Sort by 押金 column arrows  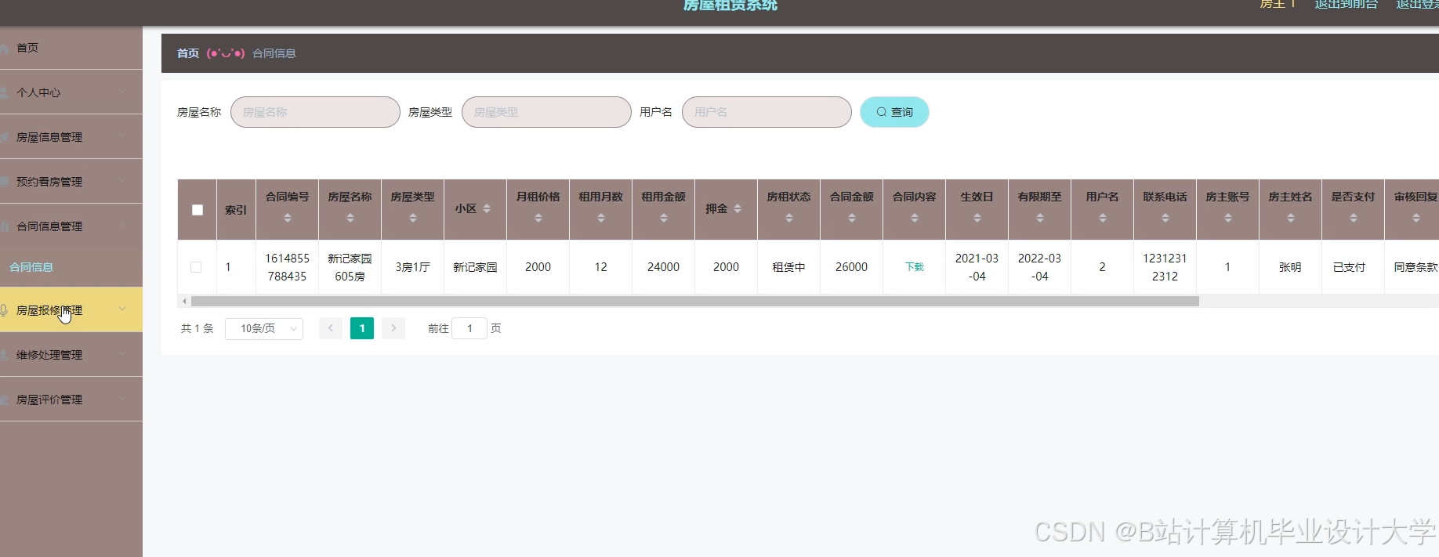point(738,208)
